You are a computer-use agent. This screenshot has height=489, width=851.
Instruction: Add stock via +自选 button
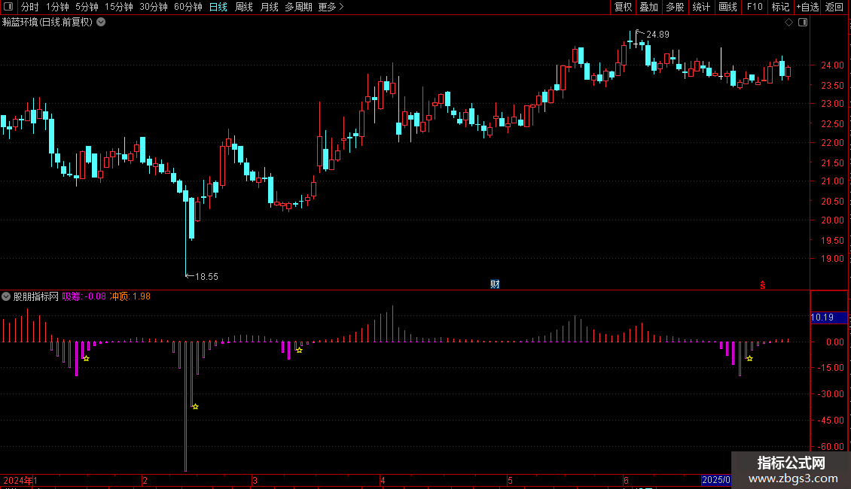(807, 7)
